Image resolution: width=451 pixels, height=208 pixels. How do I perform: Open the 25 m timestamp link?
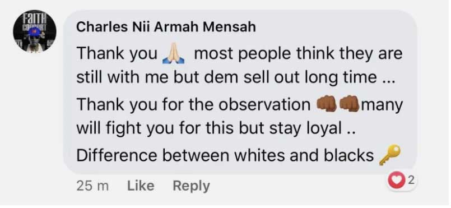coord(92,186)
